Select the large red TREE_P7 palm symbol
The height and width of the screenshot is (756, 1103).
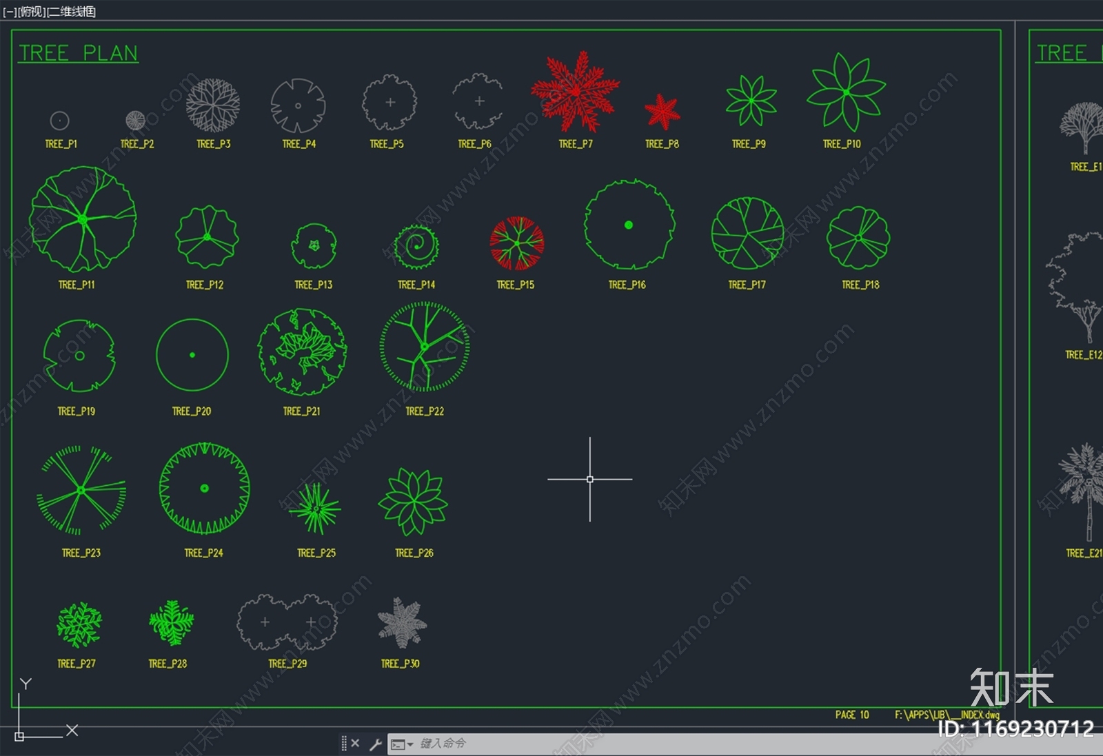(575, 91)
